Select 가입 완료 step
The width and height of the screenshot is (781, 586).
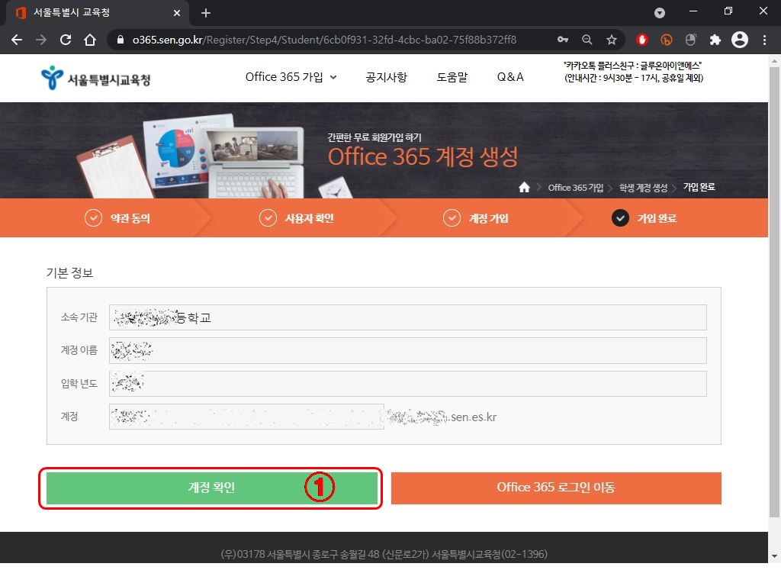[x=644, y=218]
